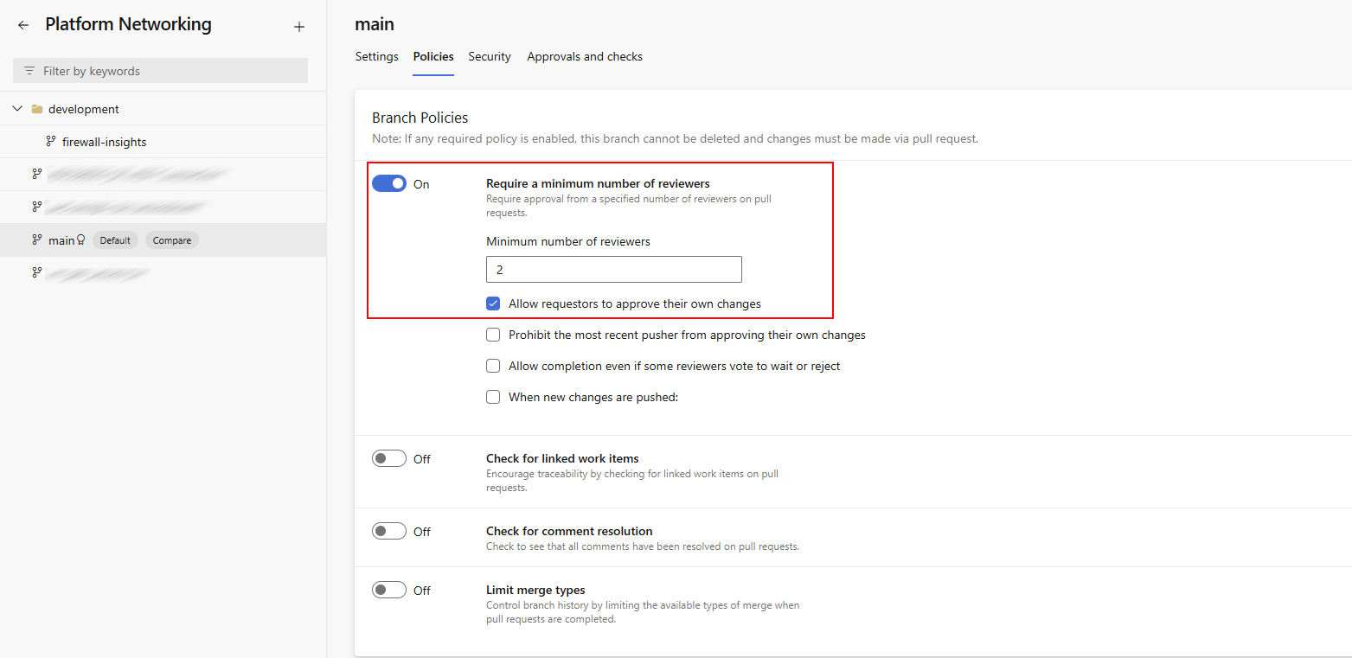Click the back arrow beside Platform Networking
Screen dimensions: 1352x658
(x=23, y=26)
